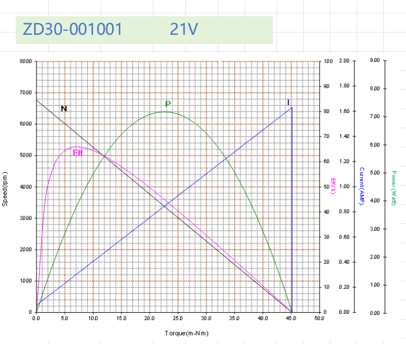Click the 1.80 tick on current axis
The image size is (406, 344).
(344, 86)
